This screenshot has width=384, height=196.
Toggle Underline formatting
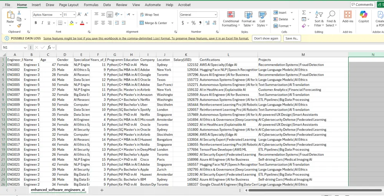click(x=49, y=23)
